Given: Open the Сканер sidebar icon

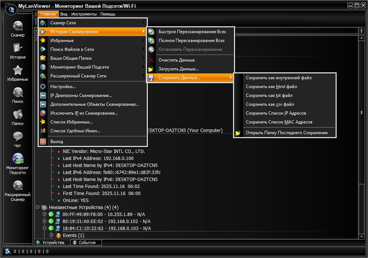Looking at the screenshot, I should click(x=18, y=26).
